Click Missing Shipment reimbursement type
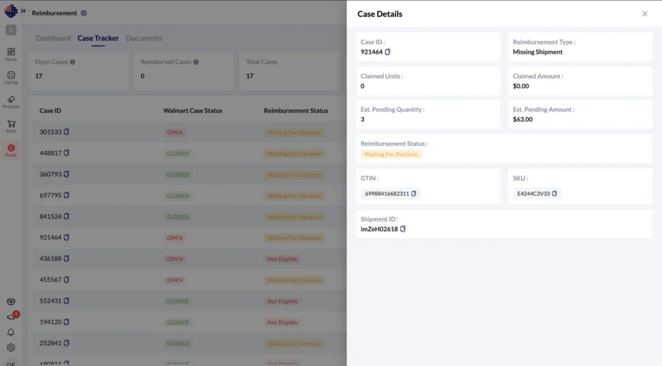 pyautogui.click(x=537, y=52)
